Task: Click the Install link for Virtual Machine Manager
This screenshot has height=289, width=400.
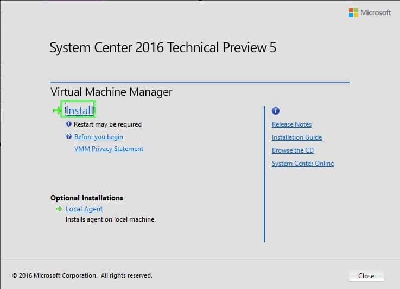Action: 79,110
